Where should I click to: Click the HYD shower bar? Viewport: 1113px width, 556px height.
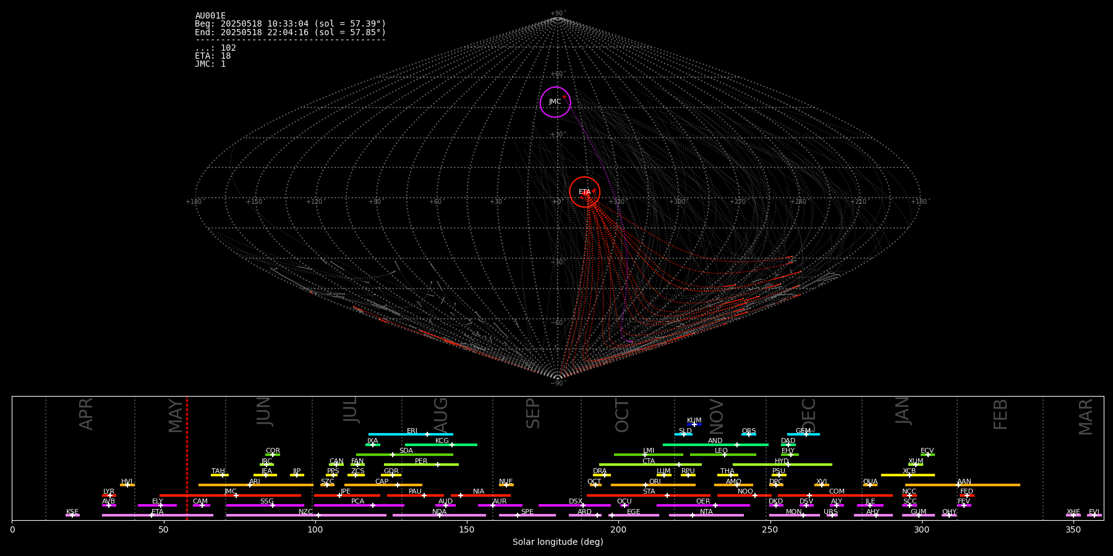(x=782, y=465)
